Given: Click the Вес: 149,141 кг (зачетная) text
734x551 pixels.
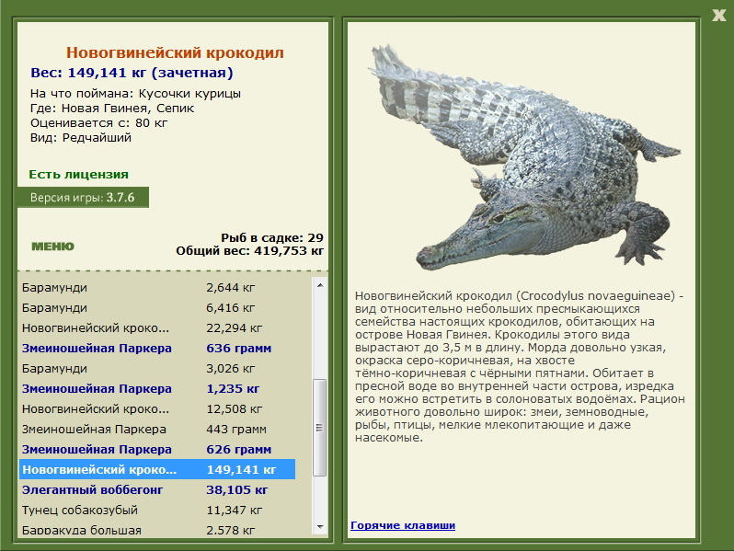Looking at the screenshot, I should tap(132, 73).
